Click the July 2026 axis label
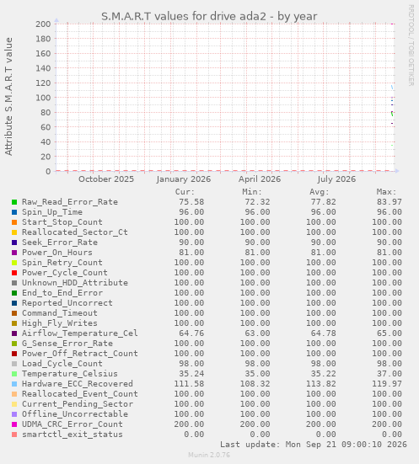Screen dimensions: 419x464 [x=336, y=179]
